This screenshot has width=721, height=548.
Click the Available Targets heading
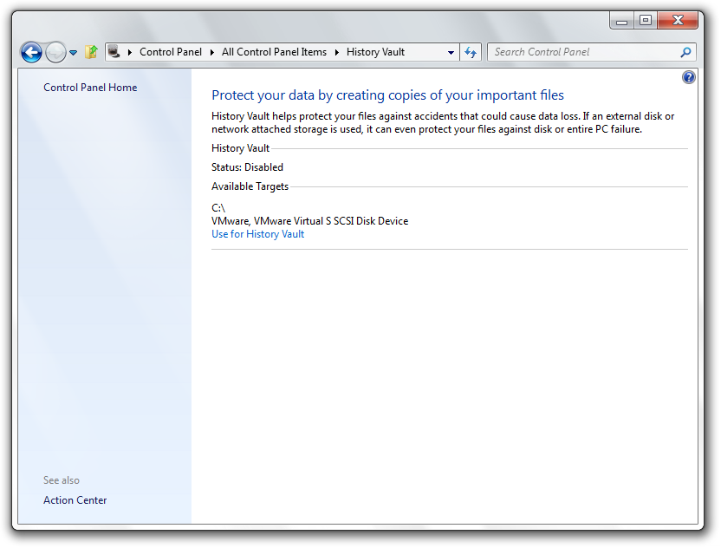(x=250, y=186)
